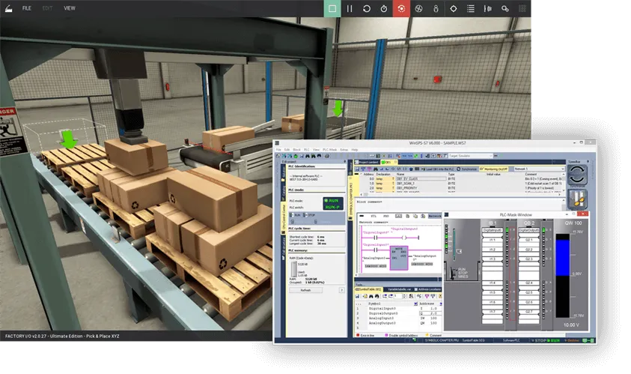
Task: Click the DigitalInput0 label on IB 1 module
Action: [x=493, y=230]
